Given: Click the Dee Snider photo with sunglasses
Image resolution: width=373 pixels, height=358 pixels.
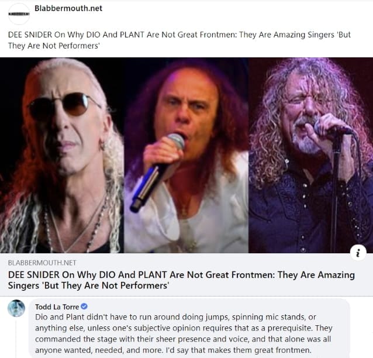Looking at the screenshot, I should point(62,155).
